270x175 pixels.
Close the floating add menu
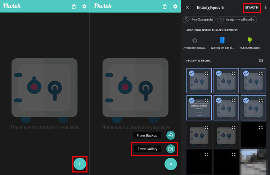171,164
